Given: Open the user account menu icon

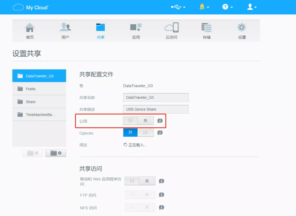Looking at the screenshot, I should (250, 7).
